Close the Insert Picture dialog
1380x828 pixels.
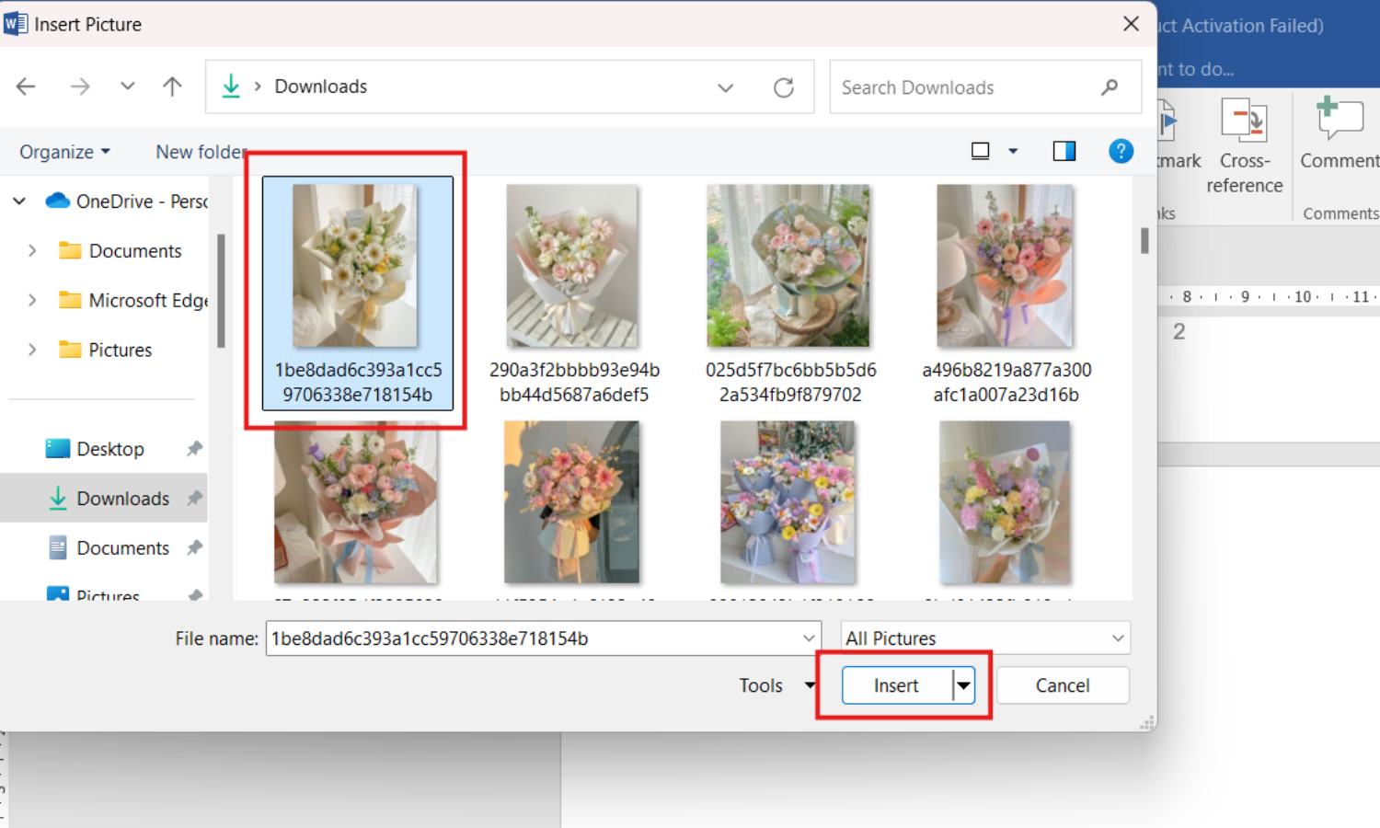coord(1132,24)
